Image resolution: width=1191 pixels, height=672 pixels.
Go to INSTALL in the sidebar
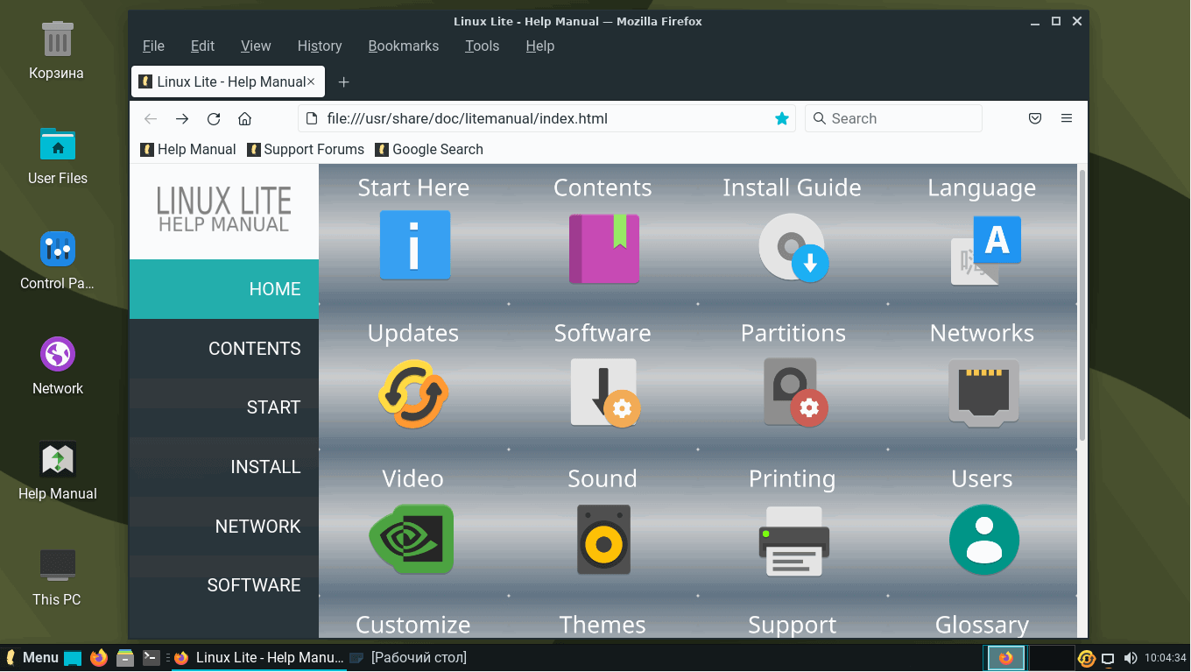pyautogui.click(x=224, y=467)
